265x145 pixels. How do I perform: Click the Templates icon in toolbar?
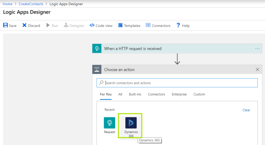coord(120,25)
